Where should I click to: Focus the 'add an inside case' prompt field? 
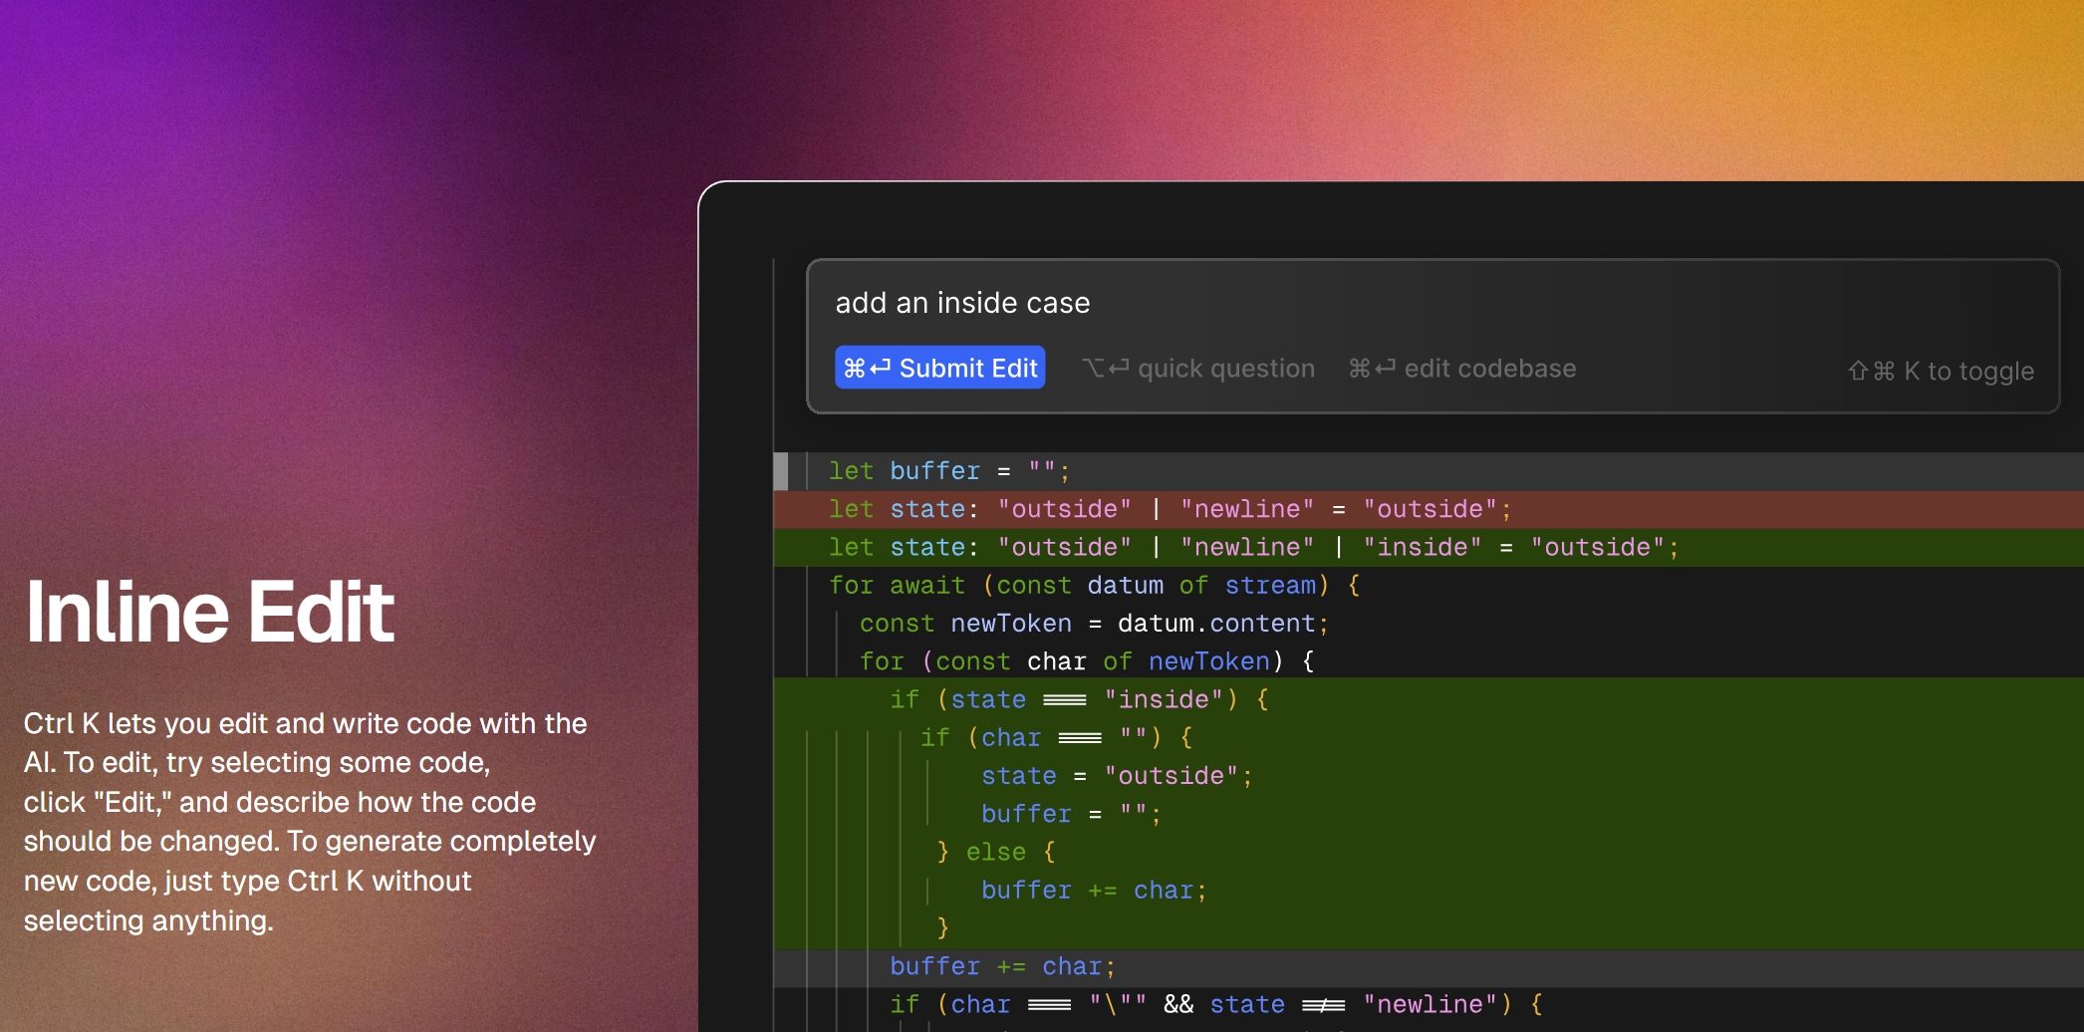click(x=1395, y=303)
